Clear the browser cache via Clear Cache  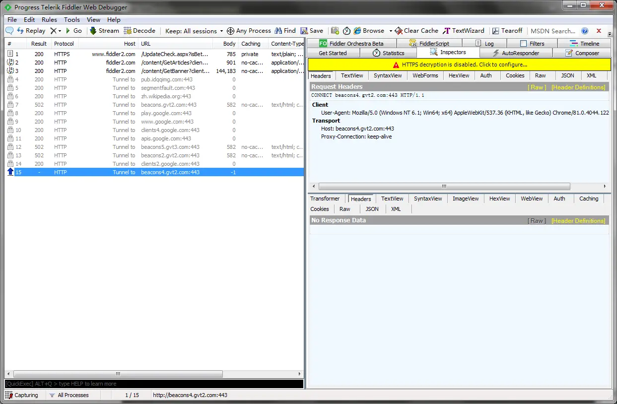(x=416, y=31)
